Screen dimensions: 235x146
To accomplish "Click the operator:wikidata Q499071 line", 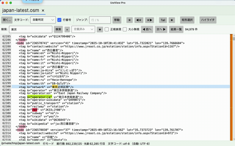I will pyautogui.click(x=52, y=100).
